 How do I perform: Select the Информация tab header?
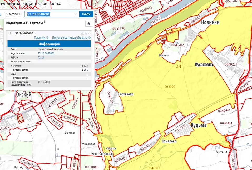coord(49,44)
